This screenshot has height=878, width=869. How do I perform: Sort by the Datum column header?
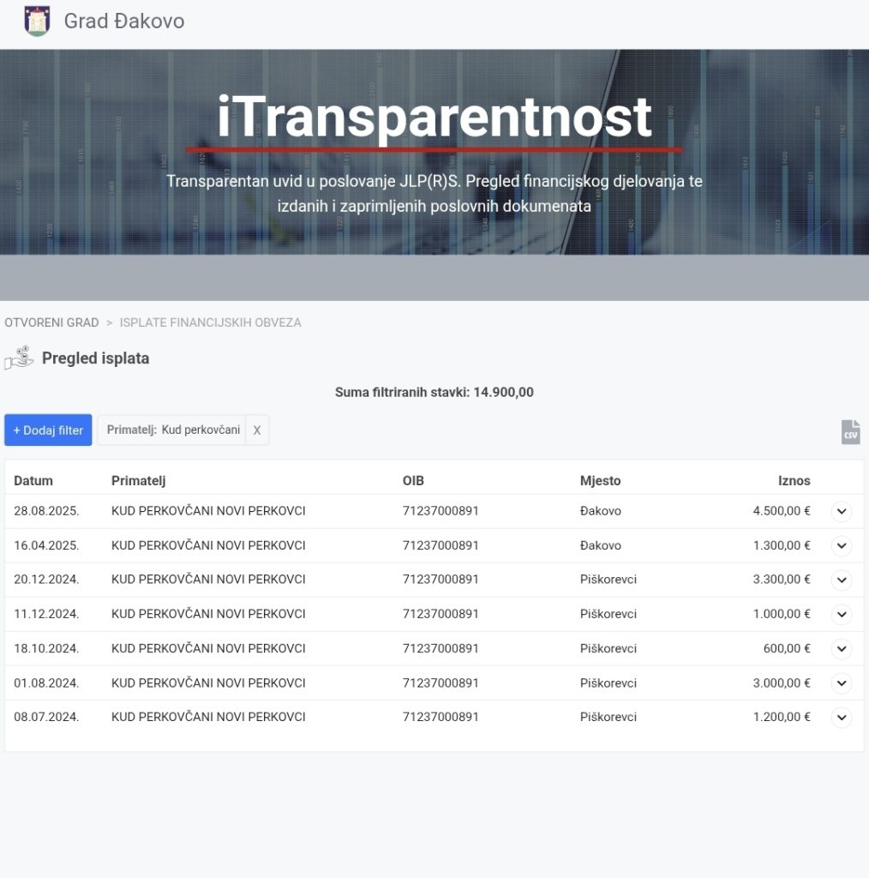coord(33,480)
